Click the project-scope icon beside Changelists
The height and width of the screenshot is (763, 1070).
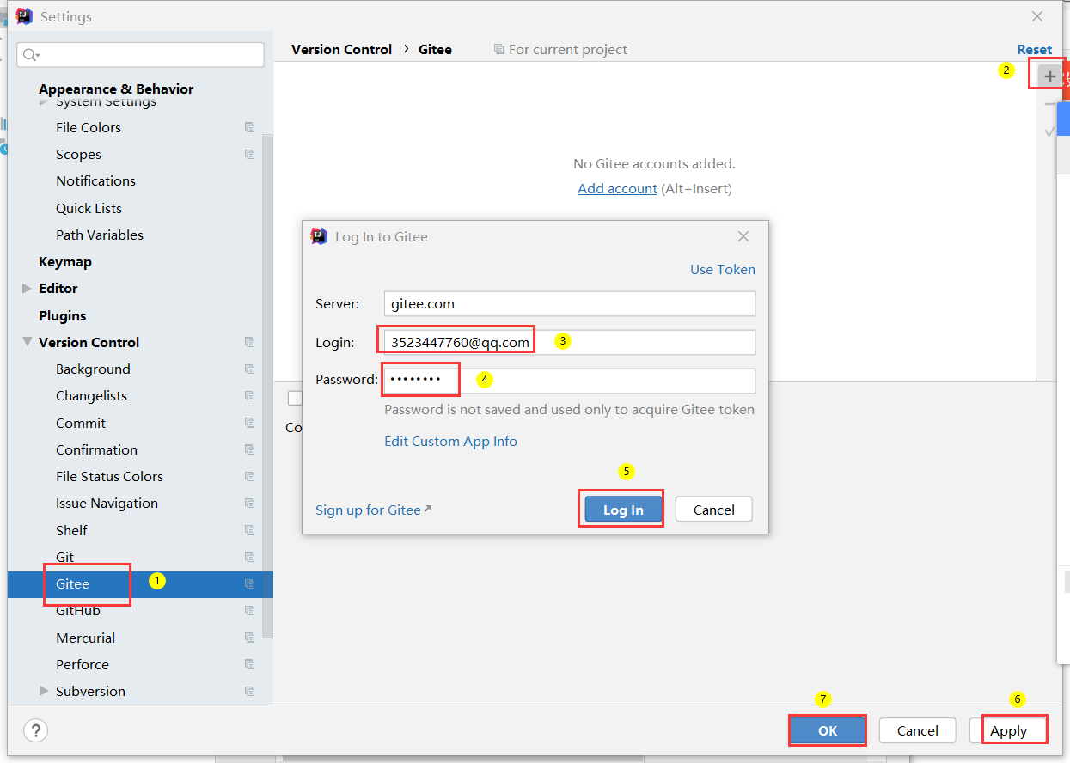[249, 396]
